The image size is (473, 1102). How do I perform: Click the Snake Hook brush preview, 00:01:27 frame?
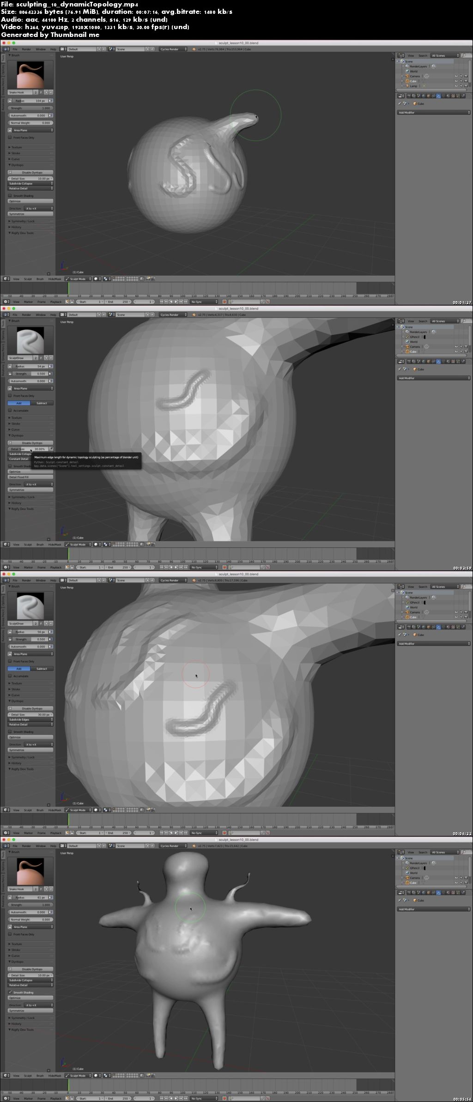[x=30, y=75]
